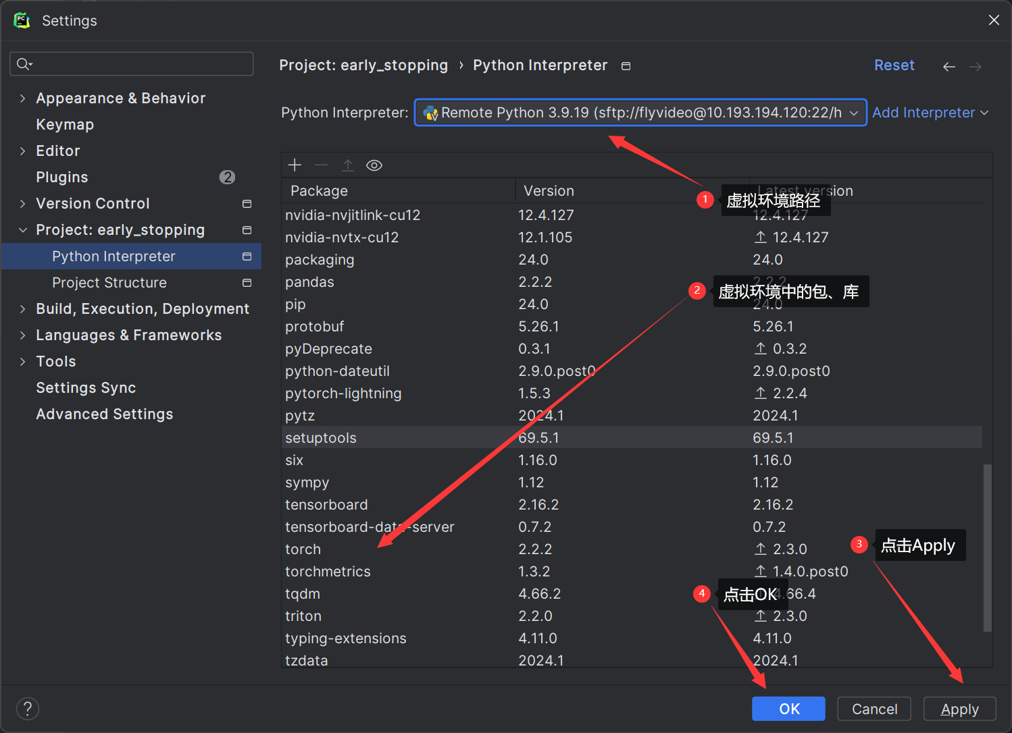Click upgrade arrow on triton latest version
The image size is (1012, 733).
[761, 616]
